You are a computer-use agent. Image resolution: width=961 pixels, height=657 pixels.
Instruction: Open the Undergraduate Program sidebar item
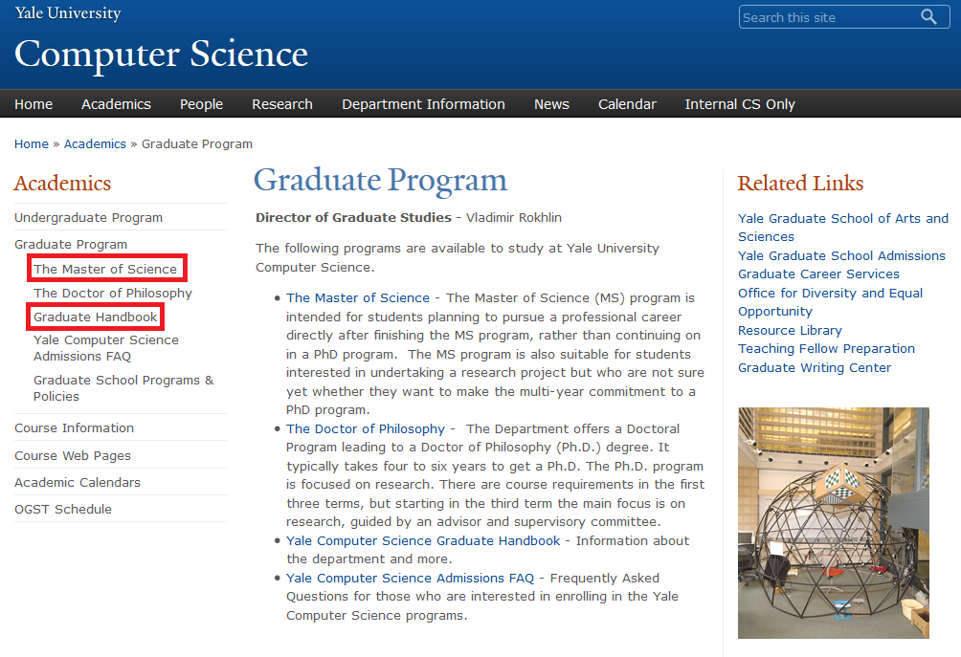point(88,217)
